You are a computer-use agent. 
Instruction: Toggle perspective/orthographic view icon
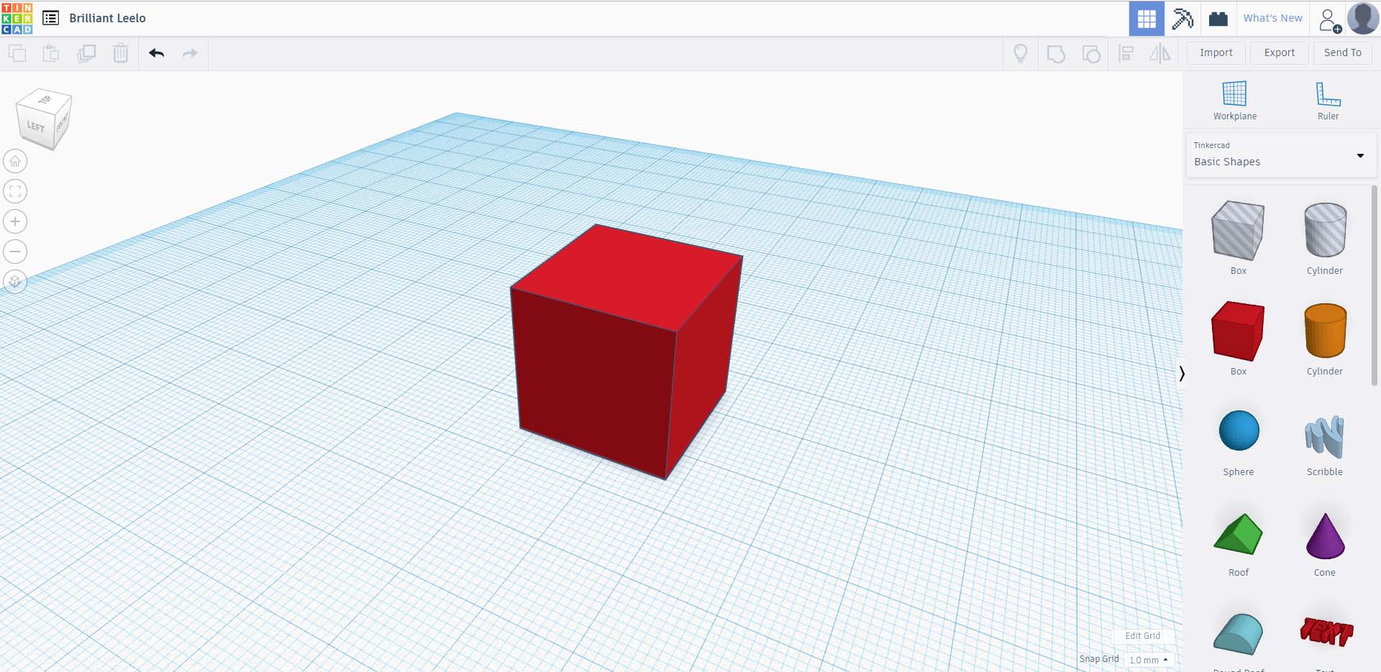tap(15, 282)
